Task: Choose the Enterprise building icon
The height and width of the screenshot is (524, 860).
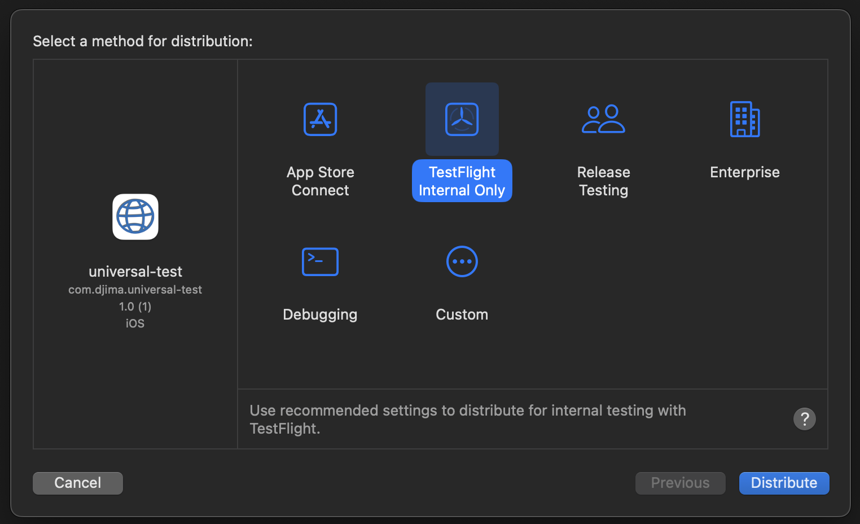Action: coord(745,119)
